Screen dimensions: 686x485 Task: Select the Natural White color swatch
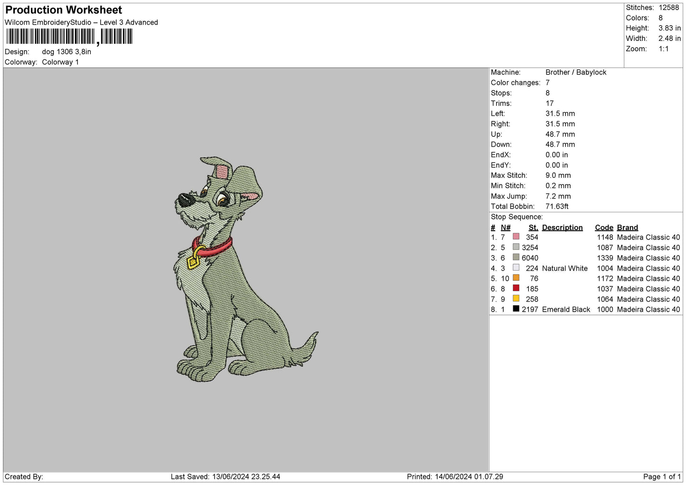(x=516, y=267)
